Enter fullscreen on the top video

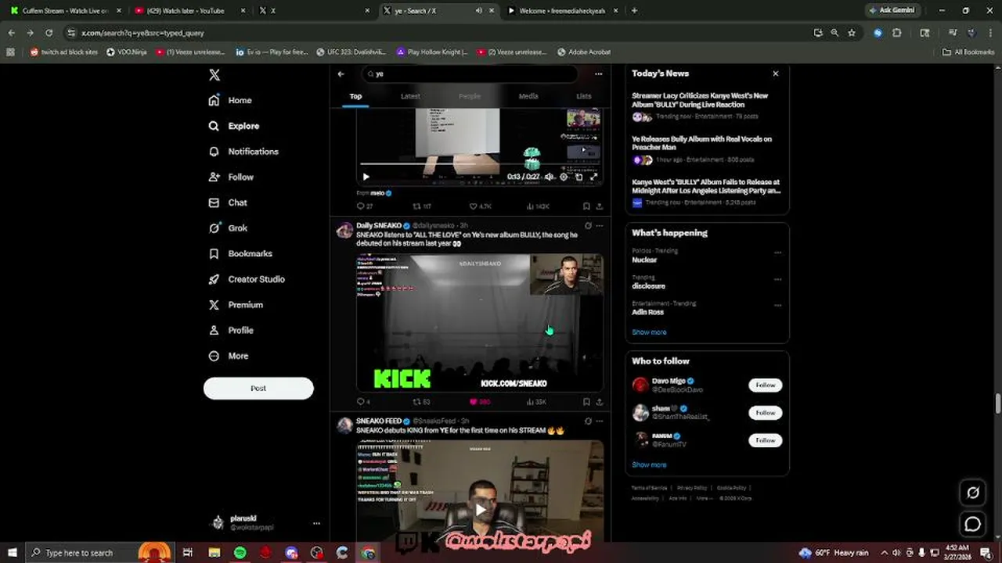point(593,177)
